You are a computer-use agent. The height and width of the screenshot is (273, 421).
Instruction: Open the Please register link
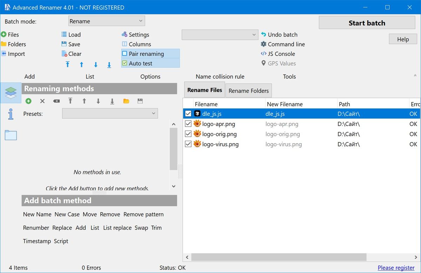click(396, 268)
